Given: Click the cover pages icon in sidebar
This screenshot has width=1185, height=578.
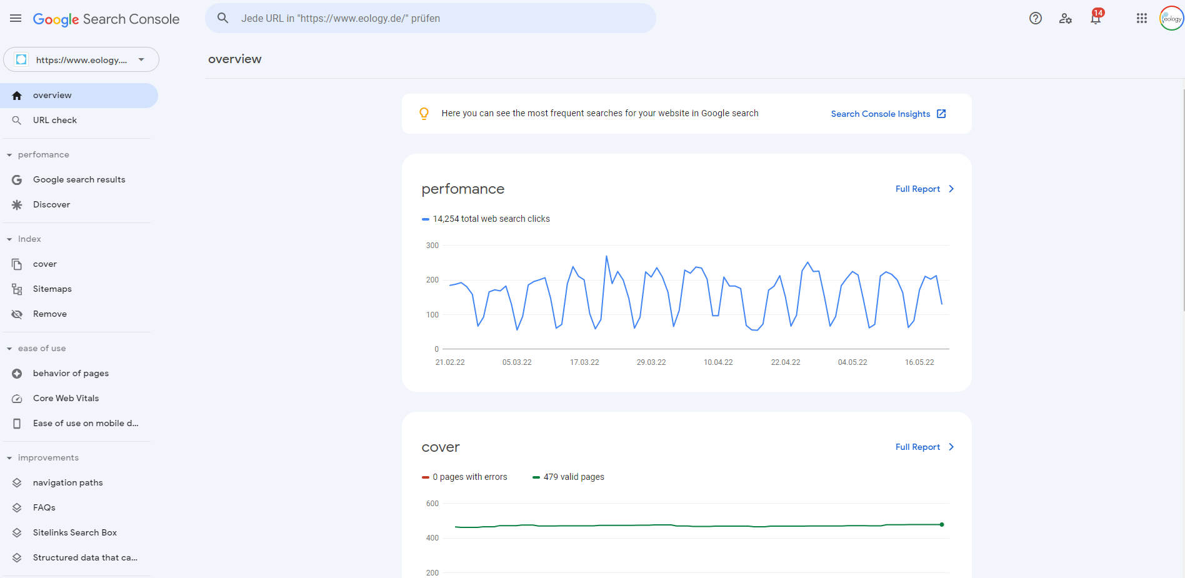Looking at the screenshot, I should [x=17, y=264].
